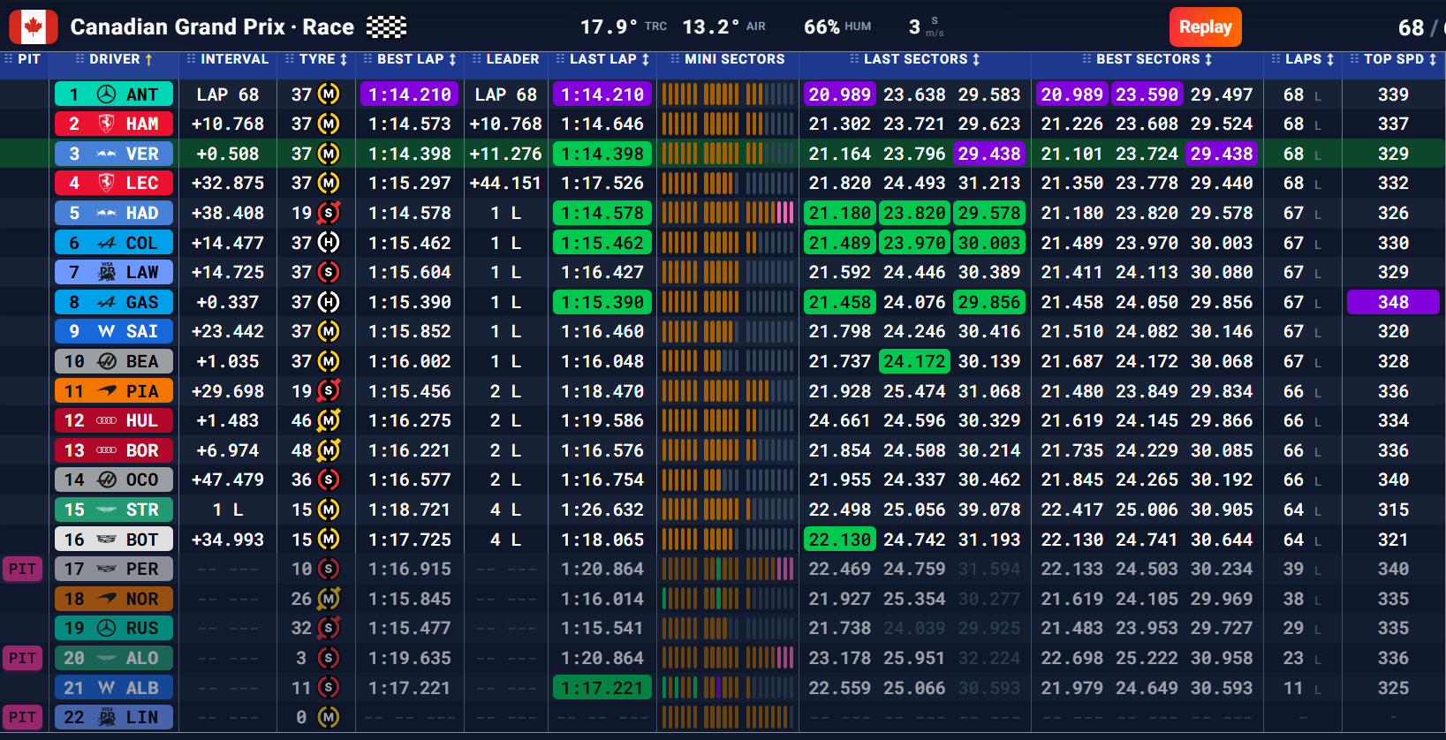Click VER's green 1:14.398 last lap
1446x740 pixels.
coord(602,154)
